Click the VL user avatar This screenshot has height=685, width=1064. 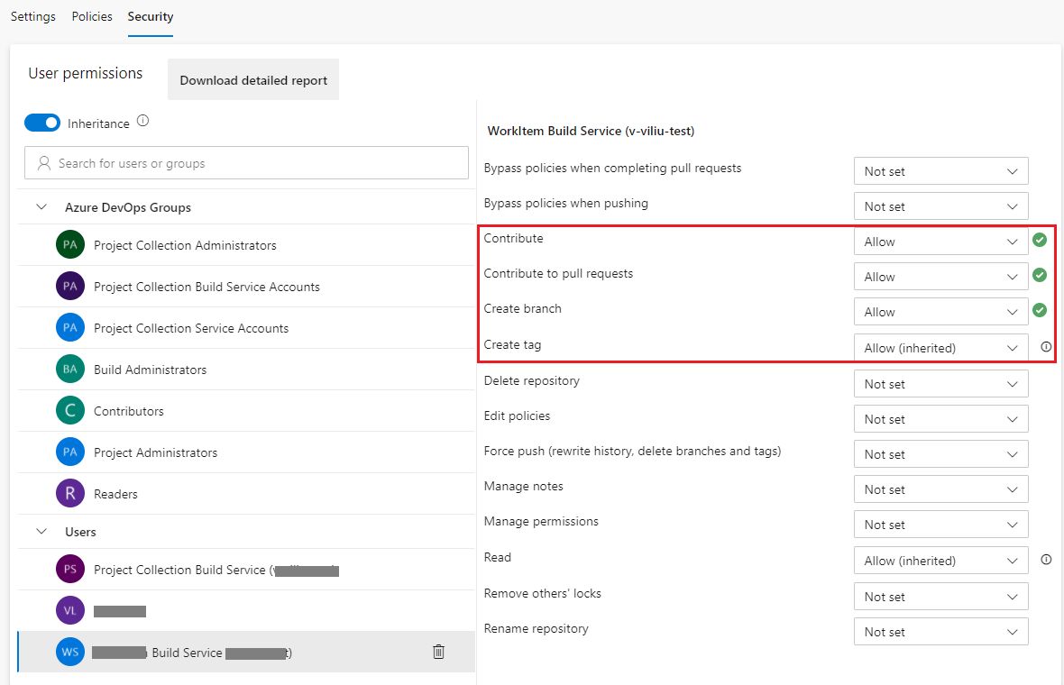pos(70,610)
